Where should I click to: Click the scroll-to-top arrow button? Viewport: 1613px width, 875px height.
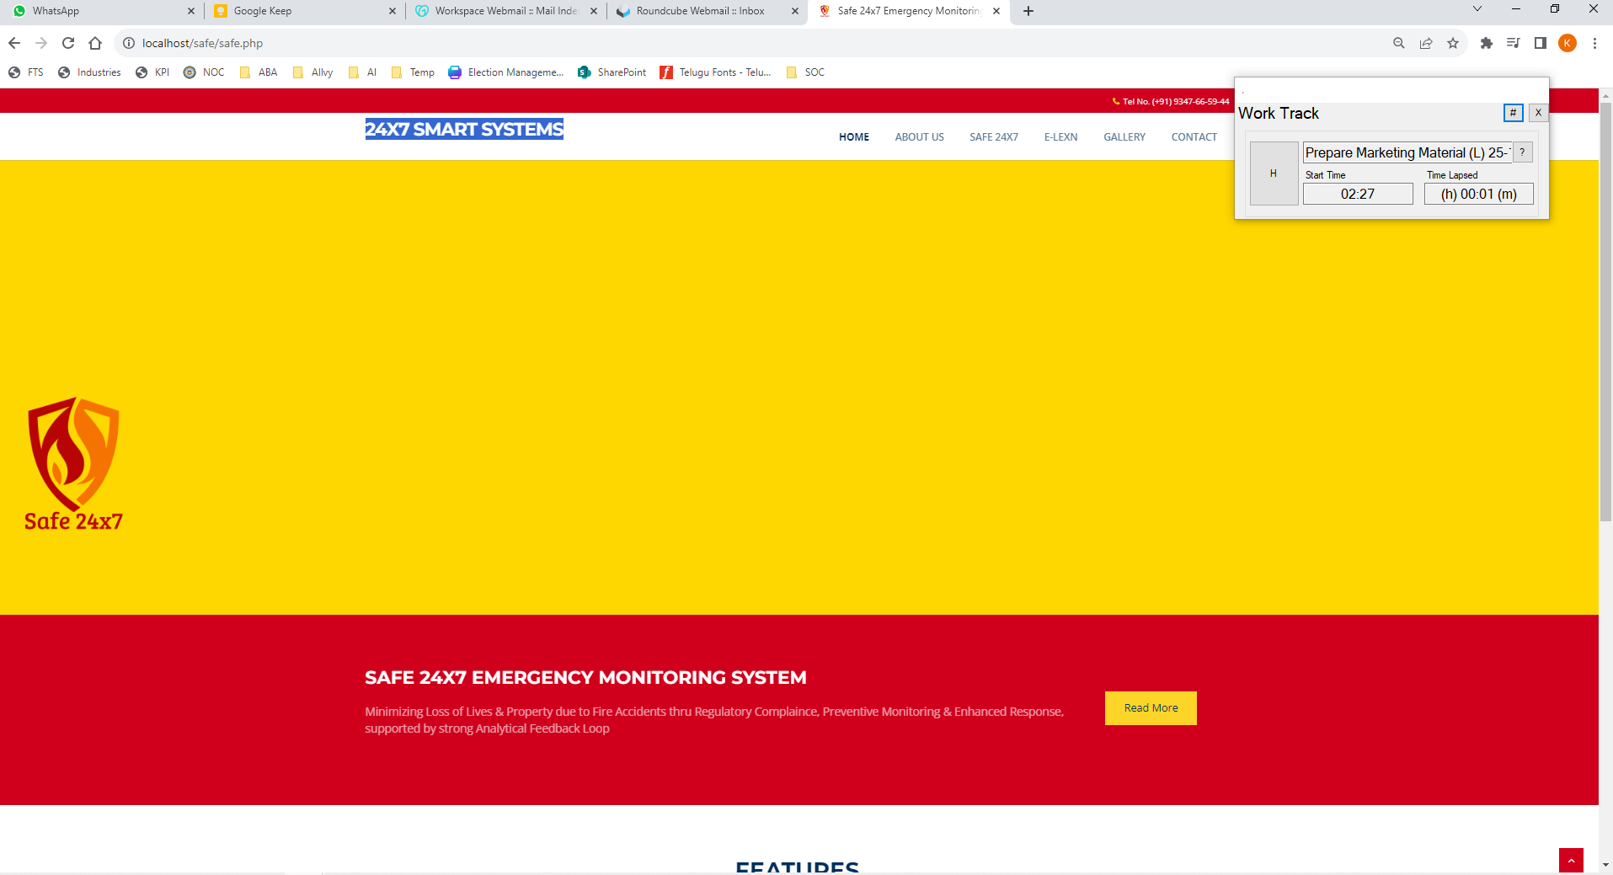coord(1571,860)
